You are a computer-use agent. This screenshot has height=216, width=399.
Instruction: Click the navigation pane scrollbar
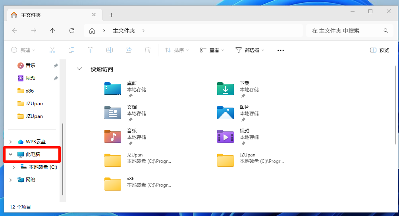click(x=63, y=159)
